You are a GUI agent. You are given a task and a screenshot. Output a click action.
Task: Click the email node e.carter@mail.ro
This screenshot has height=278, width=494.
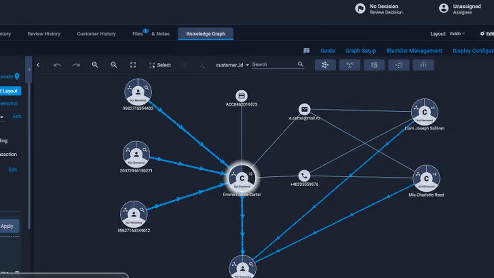[304, 110]
